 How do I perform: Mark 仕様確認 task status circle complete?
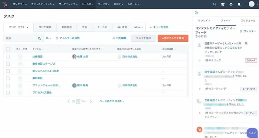[20, 57]
